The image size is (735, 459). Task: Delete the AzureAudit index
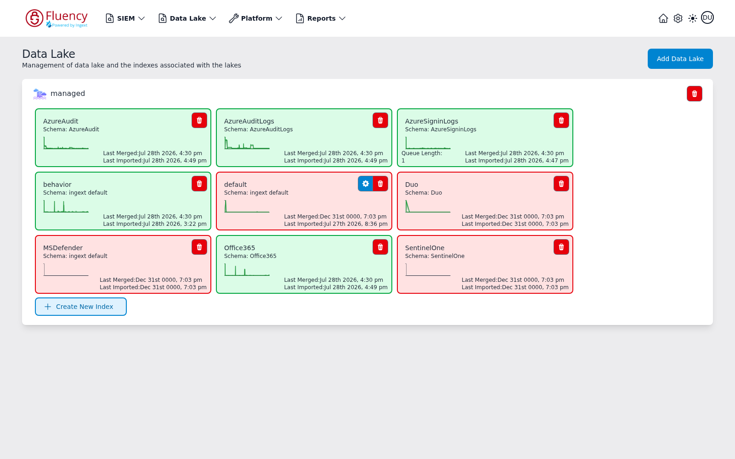(x=199, y=120)
